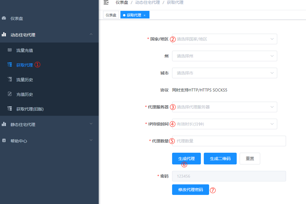Collapse the sidebar with hamburger icon
This screenshot has height=204, width=306.
coord(106,3)
